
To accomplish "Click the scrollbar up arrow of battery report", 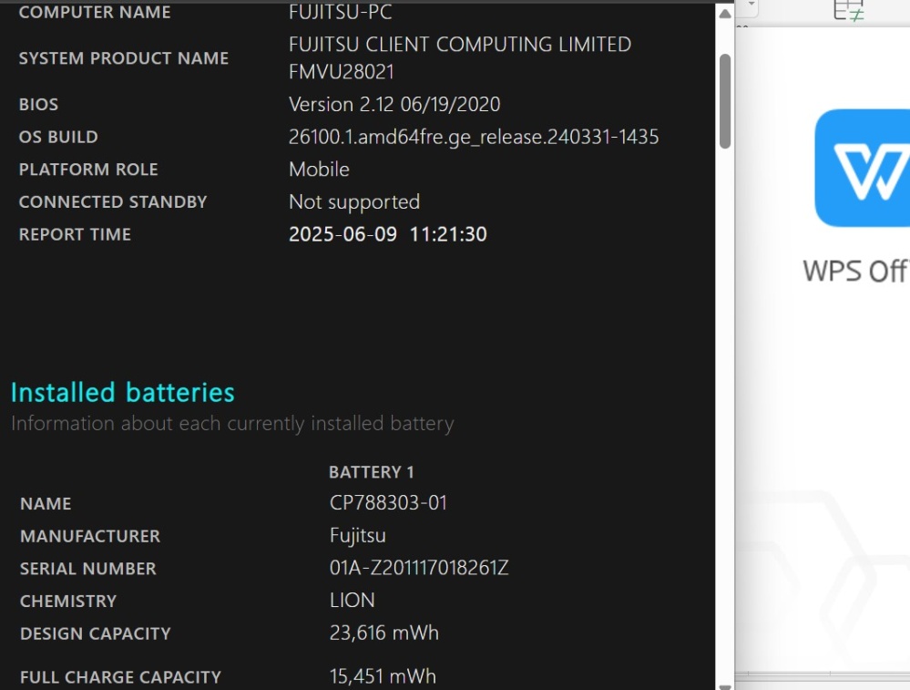I will [x=725, y=14].
